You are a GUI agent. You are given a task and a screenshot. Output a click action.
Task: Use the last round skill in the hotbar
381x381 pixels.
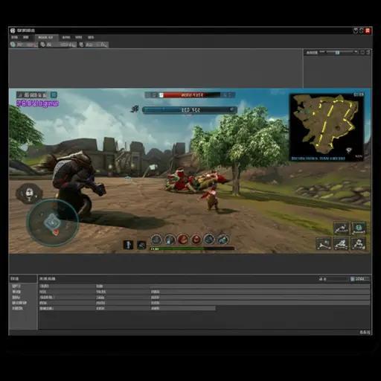click(x=222, y=240)
